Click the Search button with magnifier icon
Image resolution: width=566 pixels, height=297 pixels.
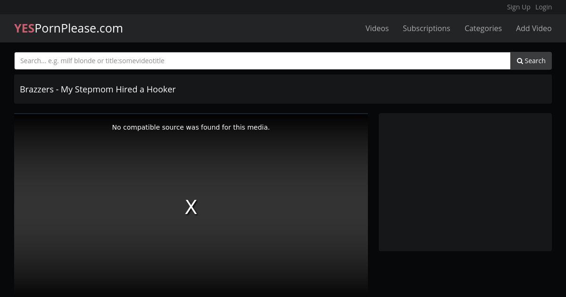(x=531, y=61)
